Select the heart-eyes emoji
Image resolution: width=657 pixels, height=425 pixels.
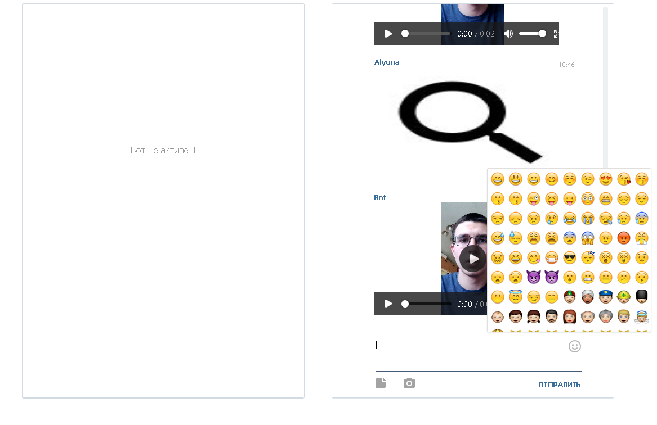tap(606, 179)
